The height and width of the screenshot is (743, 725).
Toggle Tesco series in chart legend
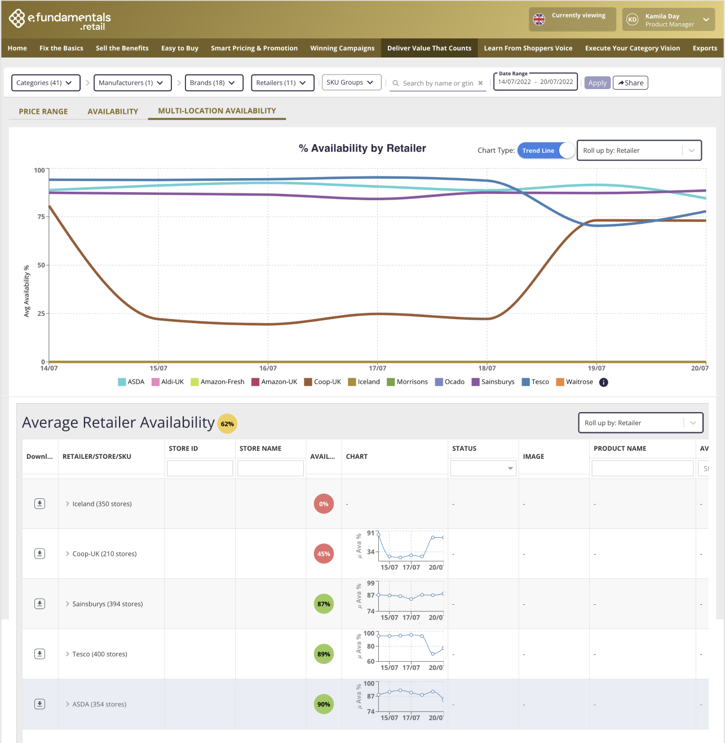click(536, 382)
